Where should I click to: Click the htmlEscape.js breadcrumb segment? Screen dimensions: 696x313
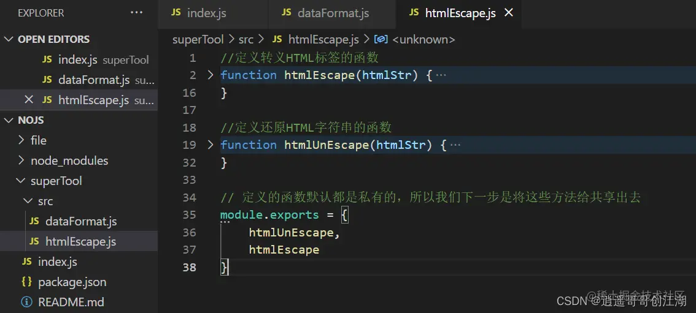tap(323, 40)
